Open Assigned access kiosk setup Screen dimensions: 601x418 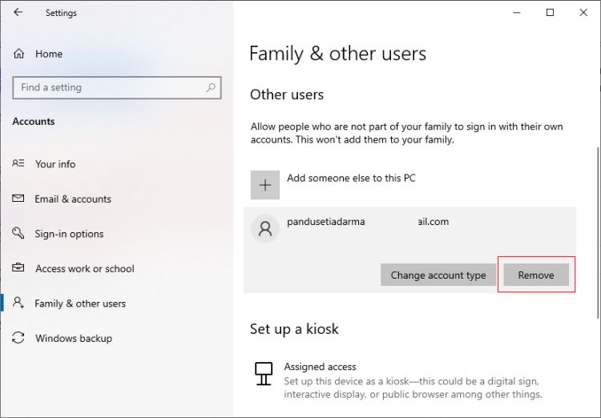click(x=320, y=367)
